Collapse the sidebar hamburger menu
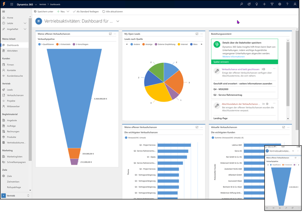 3,12
